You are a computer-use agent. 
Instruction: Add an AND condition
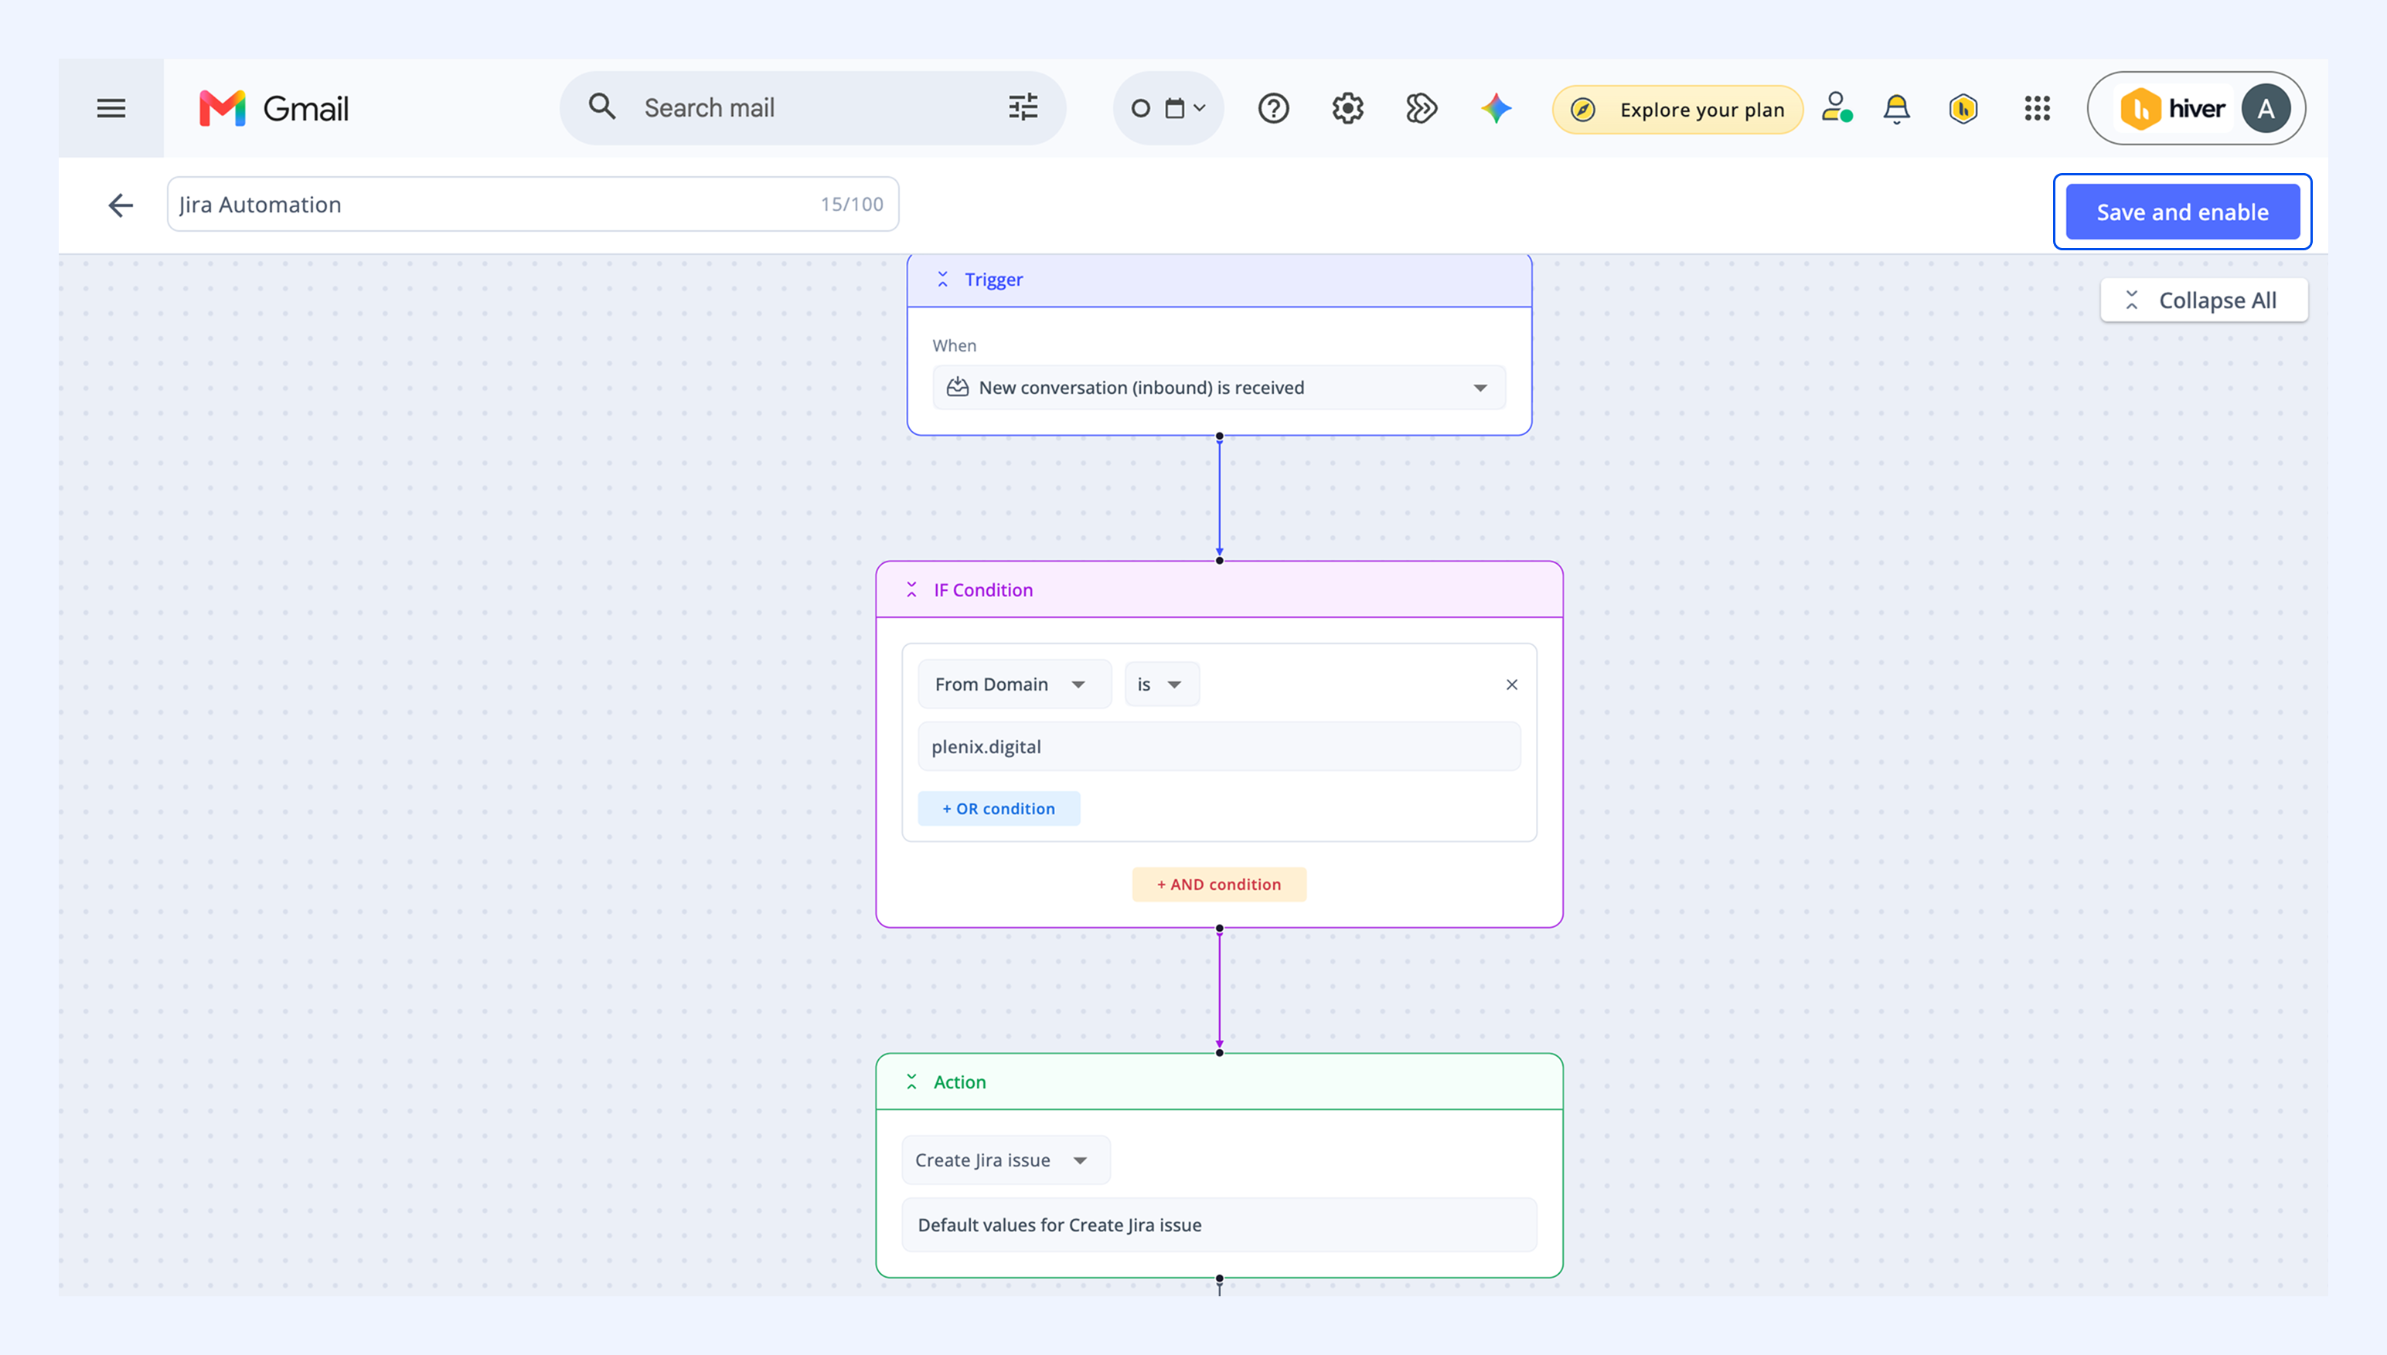pos(1219,884)
